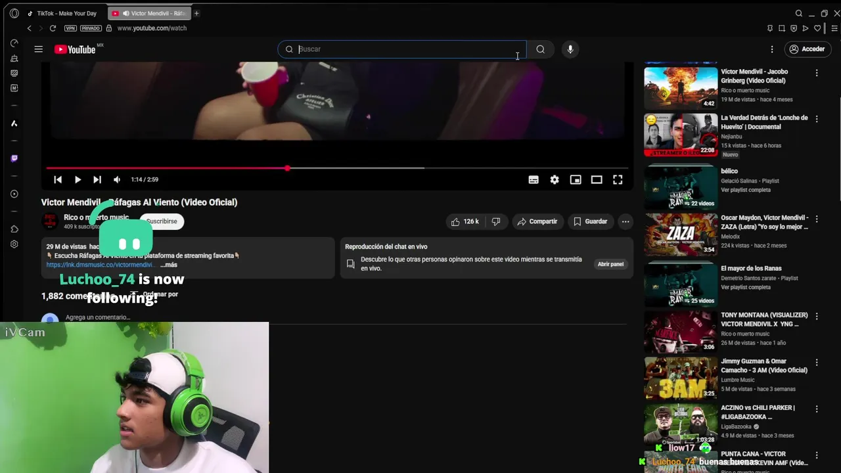Click the address bar URL youtube.com/watch

(152, 28)
